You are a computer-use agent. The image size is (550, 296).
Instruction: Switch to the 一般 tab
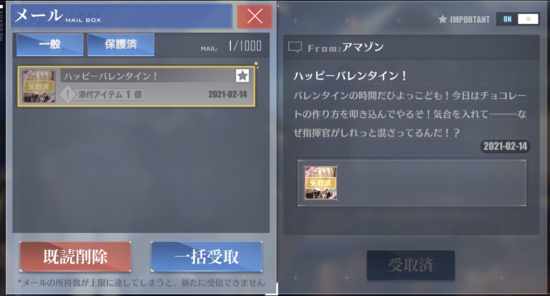click(50, 45)
